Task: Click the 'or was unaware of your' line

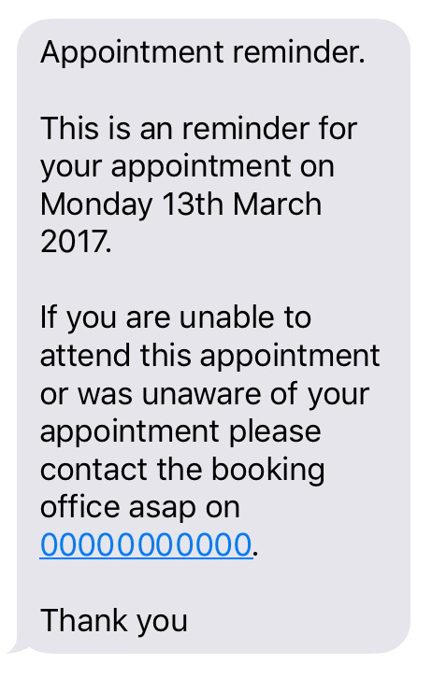Action: coord(205,394)
